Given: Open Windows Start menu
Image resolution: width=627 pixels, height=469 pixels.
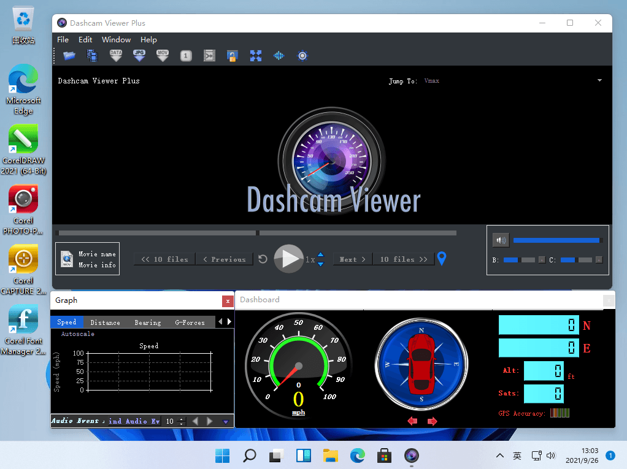Looking at the screenshot, I should tap(222, 456).
